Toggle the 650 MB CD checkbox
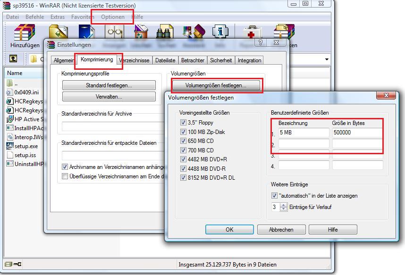 click(183, 141)
